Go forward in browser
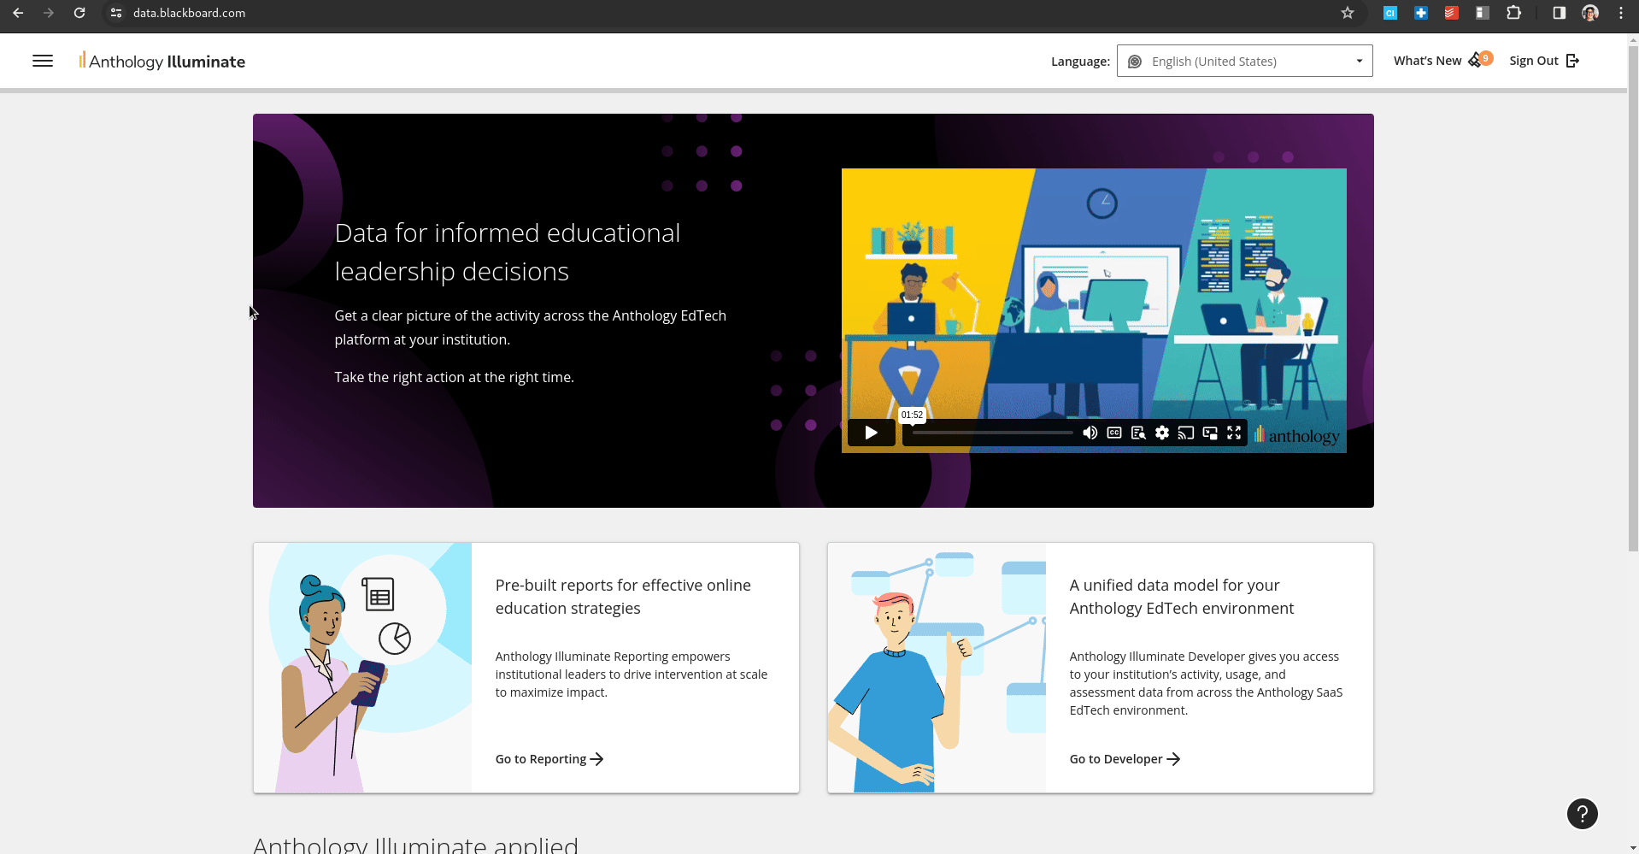This screenshot has width=1639, height=854. pos(49,13)
